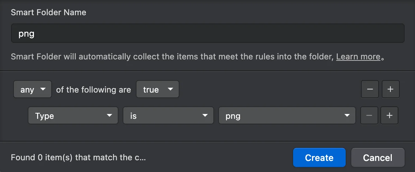This screenshot has width=415, height=172.
Task: Click the chevron arrow of the "is" dropdown
Action: click(205, 116)
